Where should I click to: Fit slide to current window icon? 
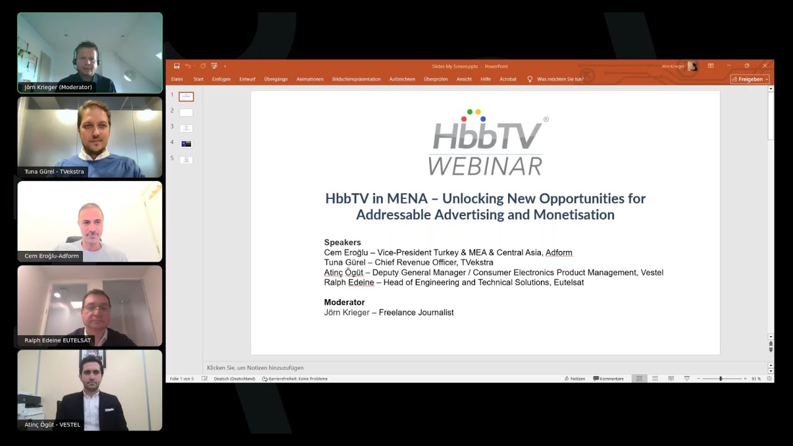click(770, 378)
